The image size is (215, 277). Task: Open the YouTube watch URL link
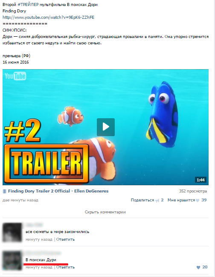(48, 17)
